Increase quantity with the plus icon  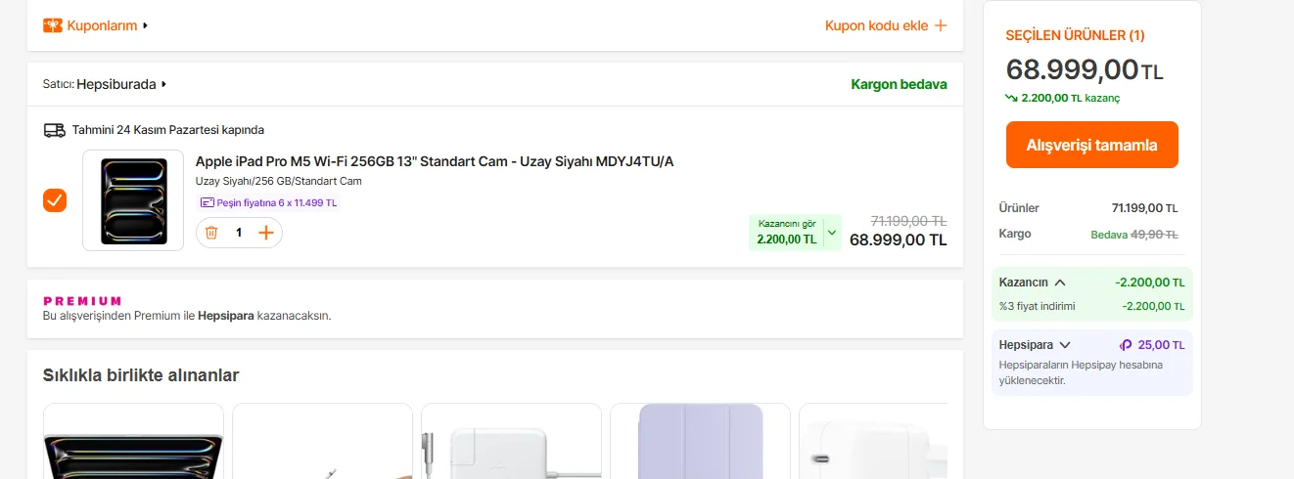[x=266, y=233]
